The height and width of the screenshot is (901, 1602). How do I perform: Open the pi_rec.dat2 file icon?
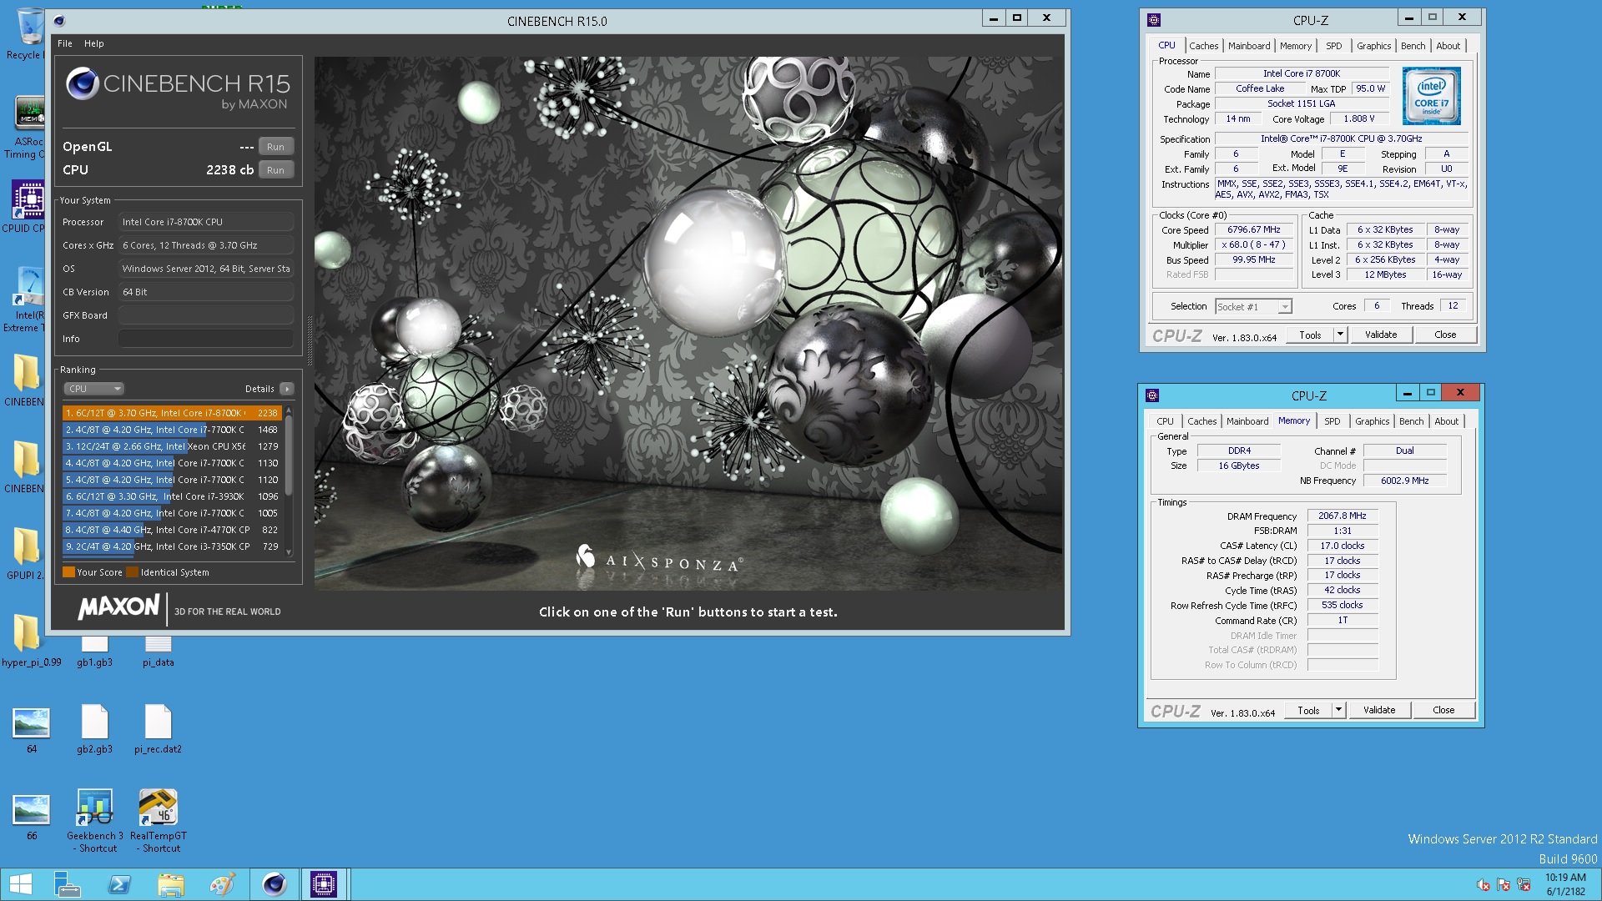point(158,729)
